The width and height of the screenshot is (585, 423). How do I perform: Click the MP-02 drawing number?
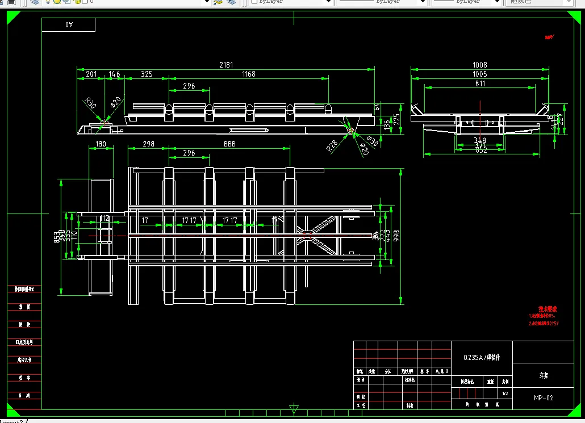coord(544,397)
